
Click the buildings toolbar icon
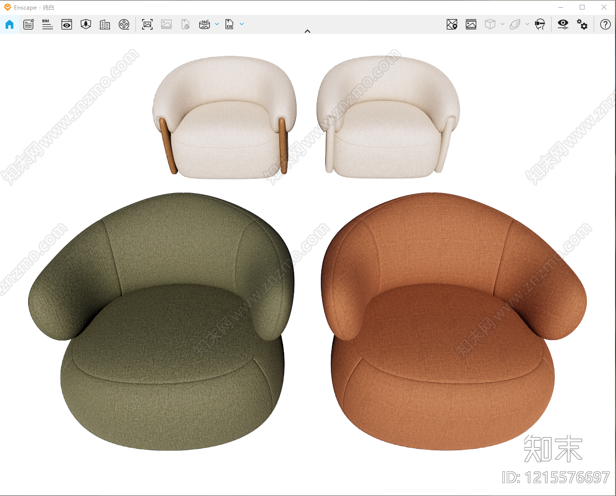click(105, 24)
